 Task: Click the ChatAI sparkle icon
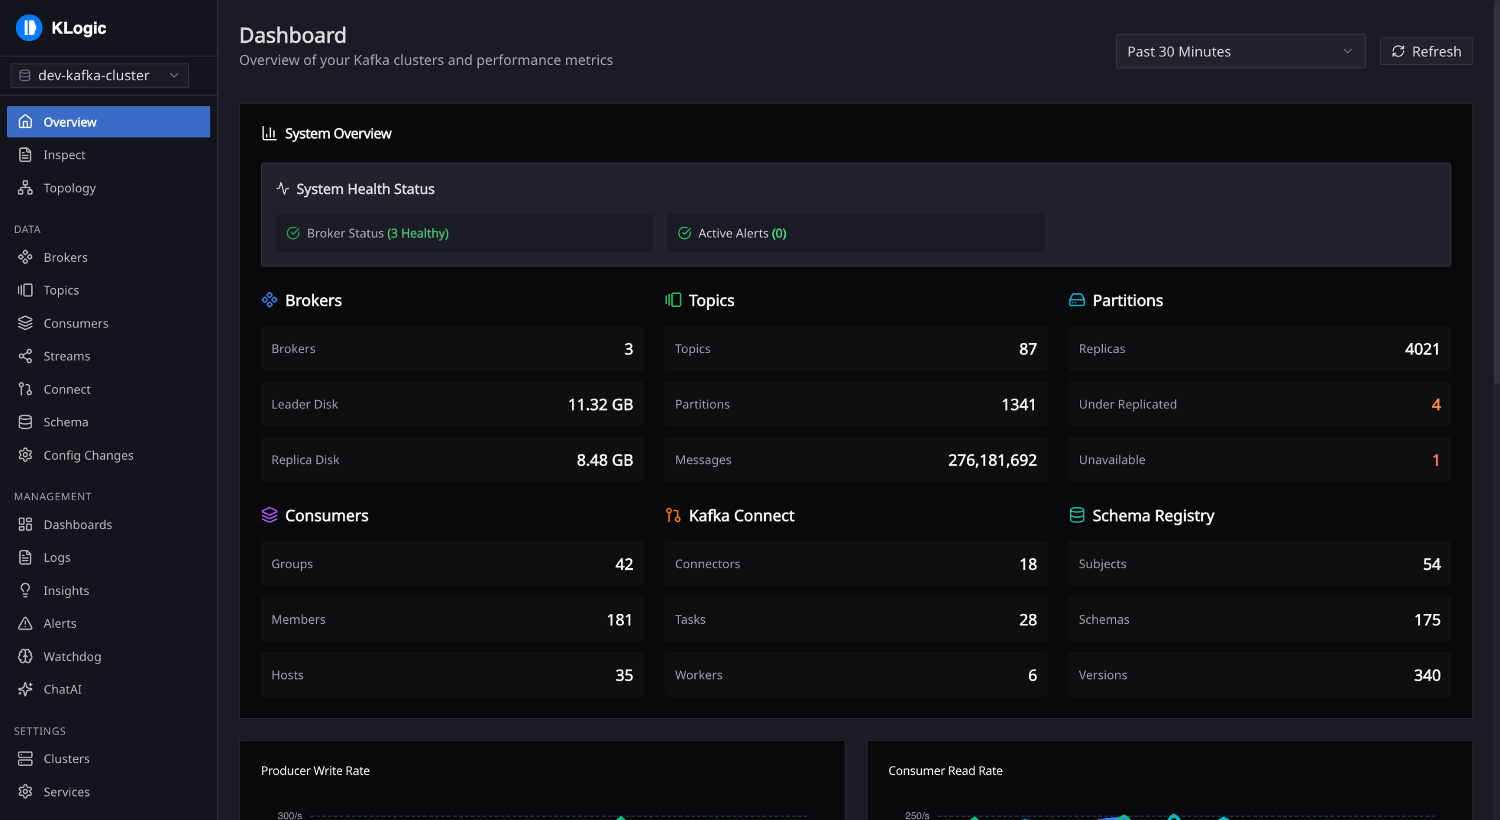25,689
